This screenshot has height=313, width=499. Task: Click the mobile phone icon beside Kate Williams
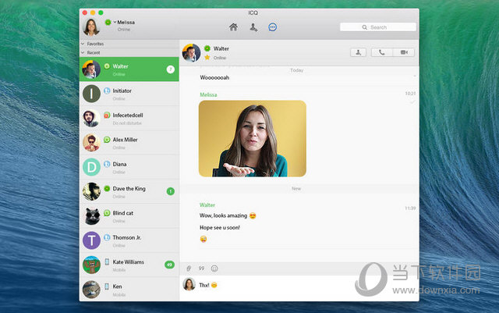[107, 261]
